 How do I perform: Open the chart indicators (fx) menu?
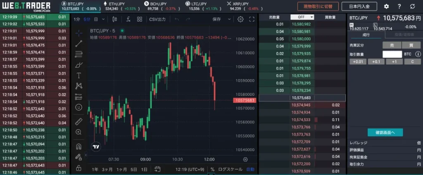coord(128,19)
